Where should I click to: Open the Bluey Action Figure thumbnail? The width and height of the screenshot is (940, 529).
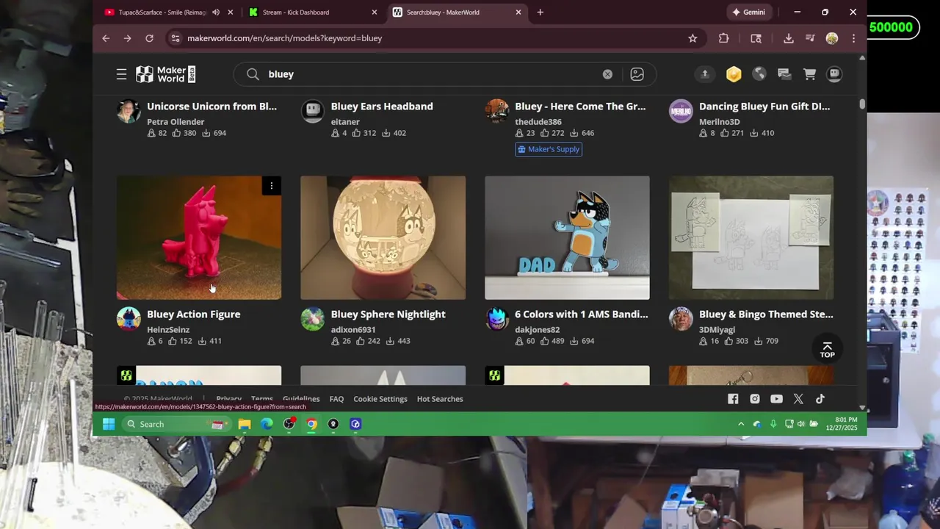click(199, 237)
